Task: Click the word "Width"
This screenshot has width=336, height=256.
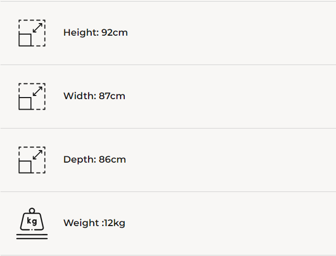Action: coord(79,96)
